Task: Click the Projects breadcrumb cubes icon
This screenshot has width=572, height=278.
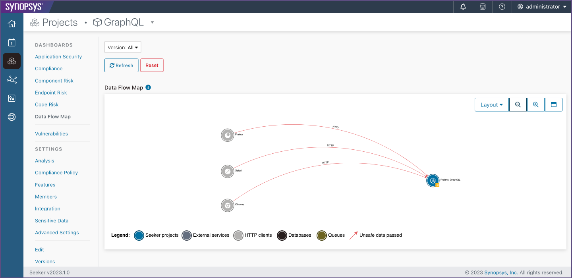Action: pos(35,23)
